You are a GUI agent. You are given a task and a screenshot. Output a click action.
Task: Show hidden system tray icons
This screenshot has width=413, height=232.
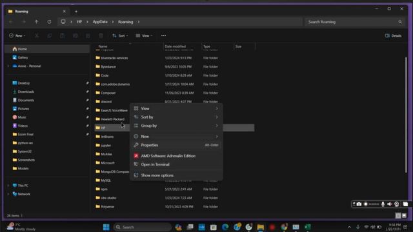[349, 227]
